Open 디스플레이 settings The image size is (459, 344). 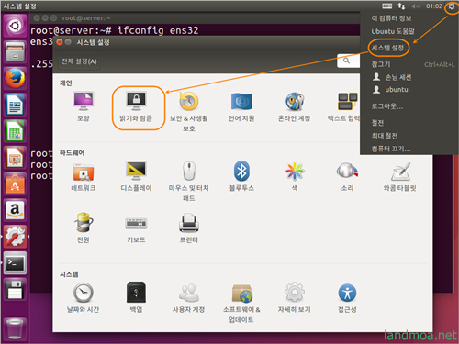pyautogui.click(x=136, y=176)
